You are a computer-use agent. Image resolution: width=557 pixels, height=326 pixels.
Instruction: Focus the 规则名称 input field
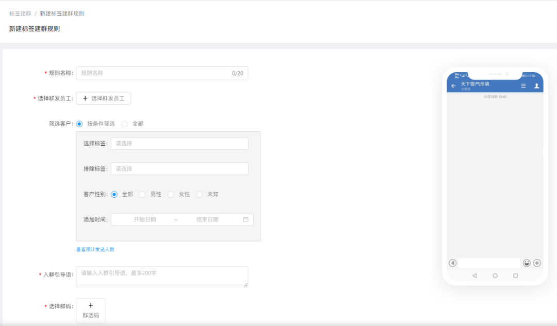click(x=162, y=73)
